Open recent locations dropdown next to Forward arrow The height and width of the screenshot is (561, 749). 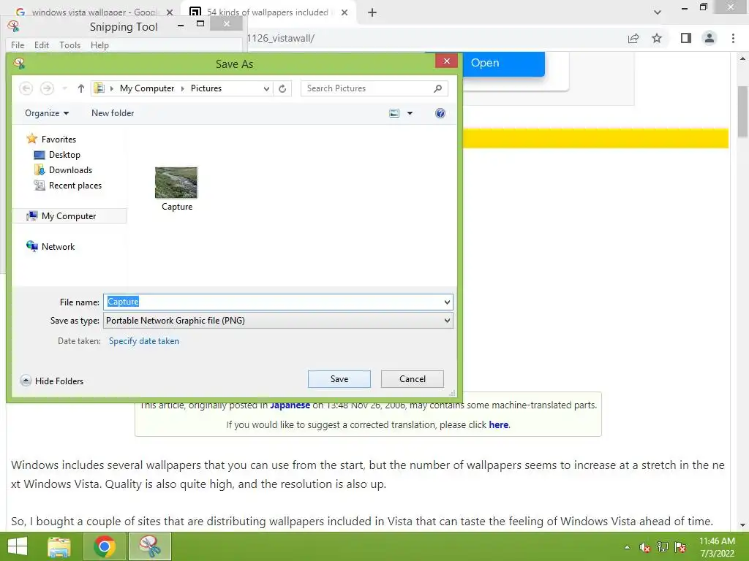pyautogui.click(x=65, y=88)
